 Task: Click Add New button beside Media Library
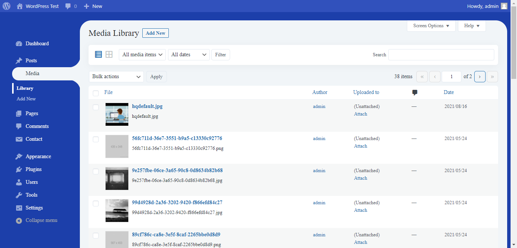pos(156,33)
